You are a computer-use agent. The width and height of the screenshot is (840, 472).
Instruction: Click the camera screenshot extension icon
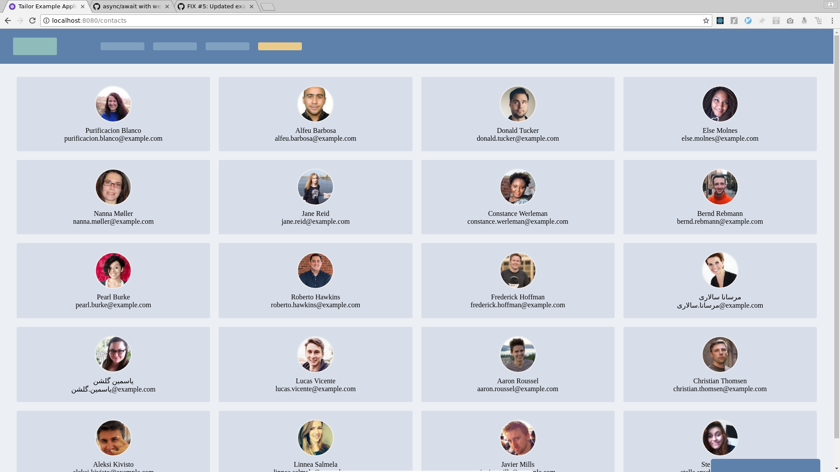[790, 21]
